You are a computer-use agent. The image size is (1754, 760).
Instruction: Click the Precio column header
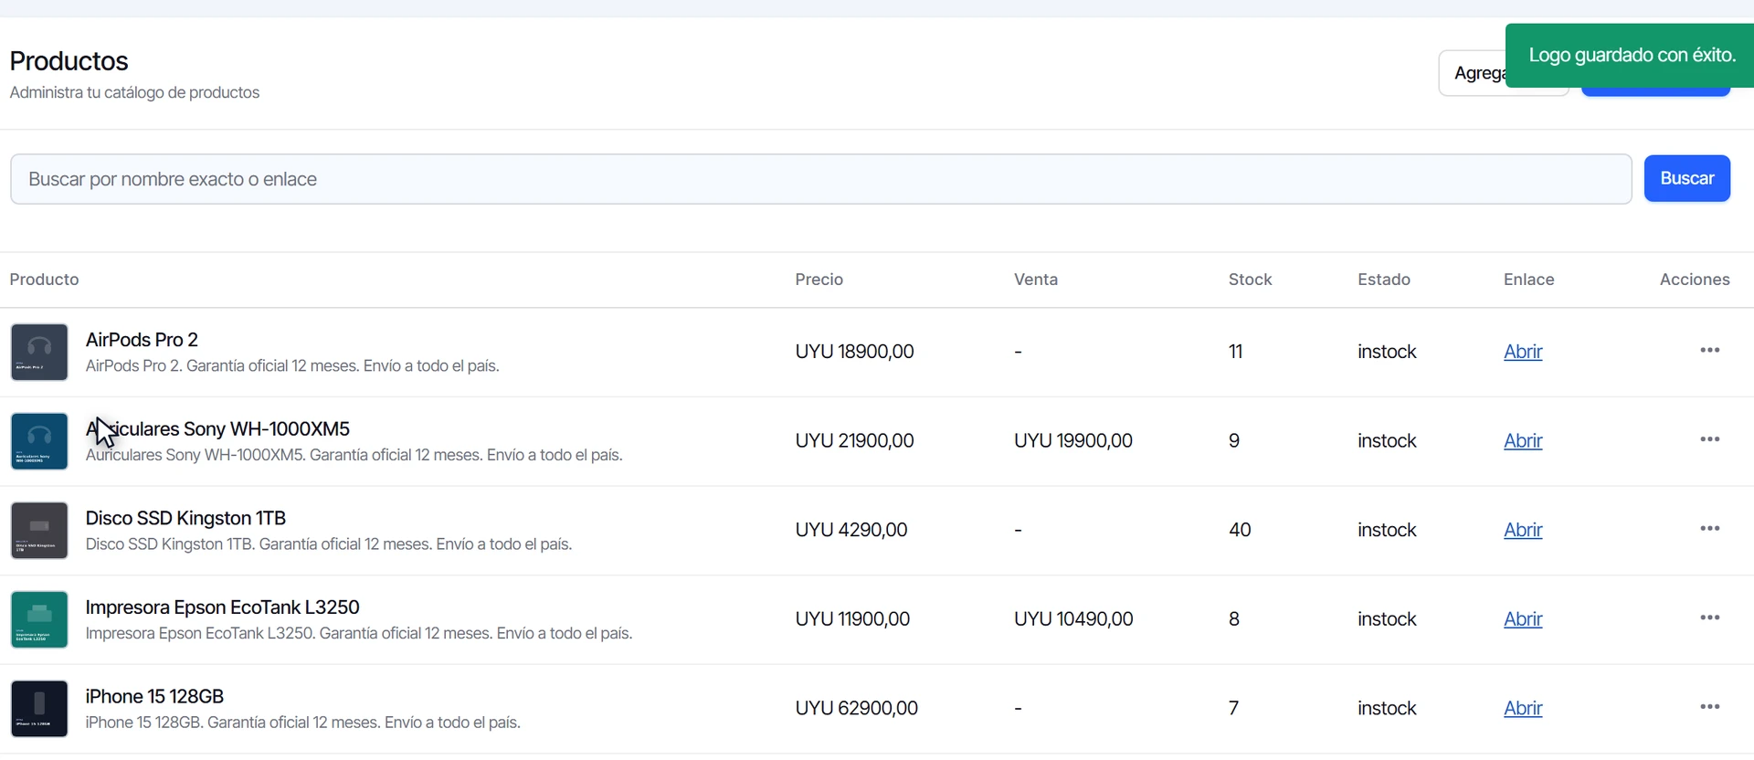point(819,280)
